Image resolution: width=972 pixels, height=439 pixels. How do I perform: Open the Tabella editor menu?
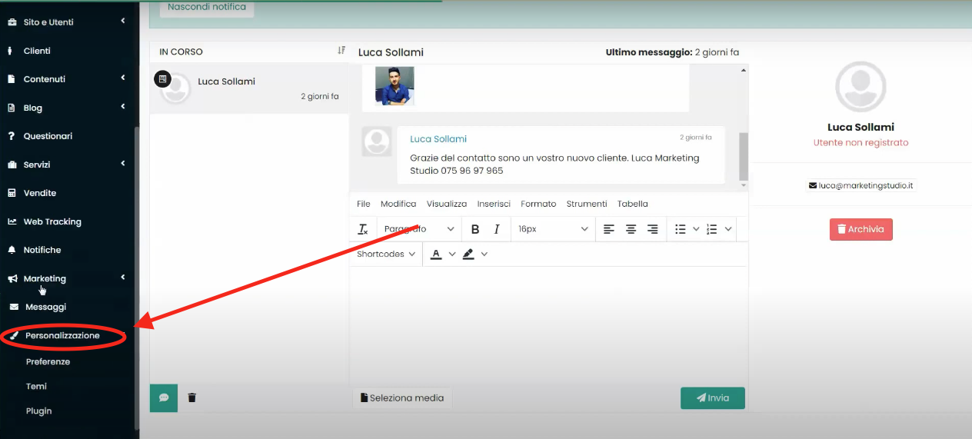632,204
